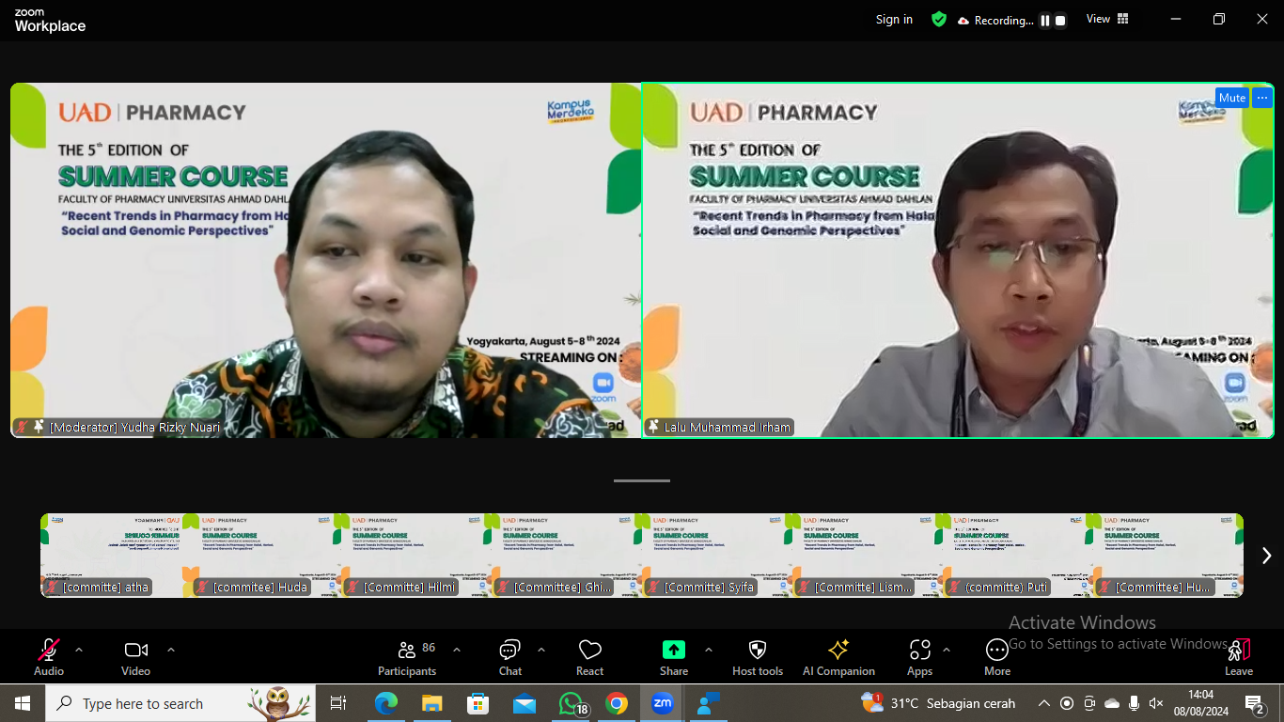Open the React emoji panel
This screenshot has width=1284, height=722.
(x=589, y=650)
